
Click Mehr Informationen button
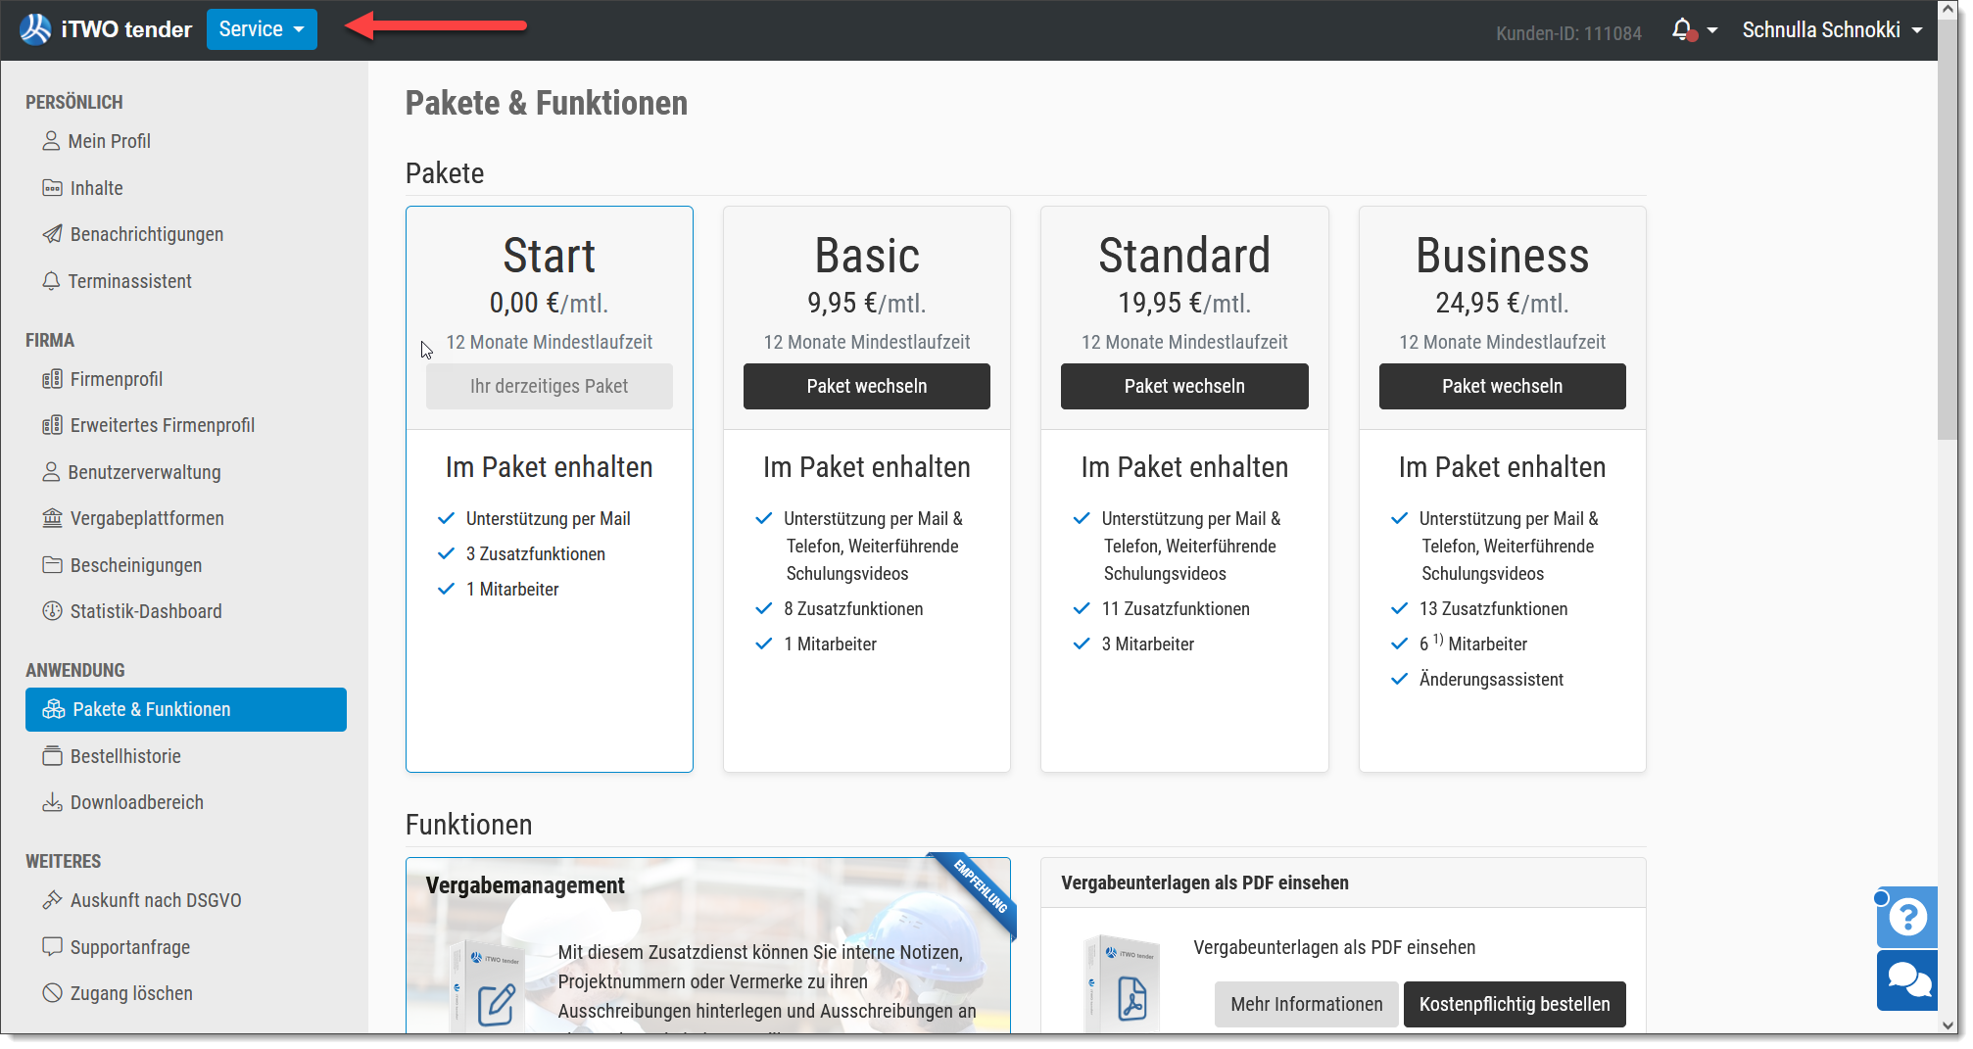pyautogui.click(x=1306, y=1004)
